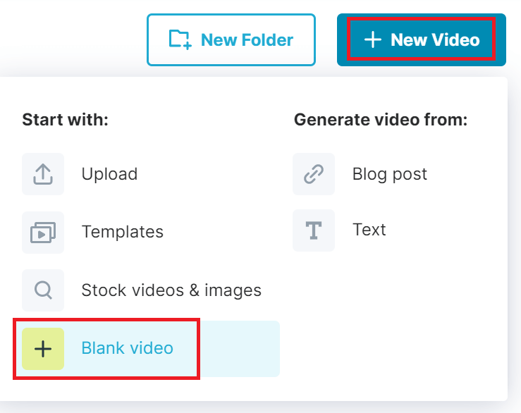
Task: Click the "Start with:" heading
Action: [x=65, y=120]
